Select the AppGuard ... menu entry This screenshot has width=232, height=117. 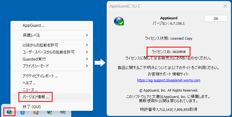(34, 26)
